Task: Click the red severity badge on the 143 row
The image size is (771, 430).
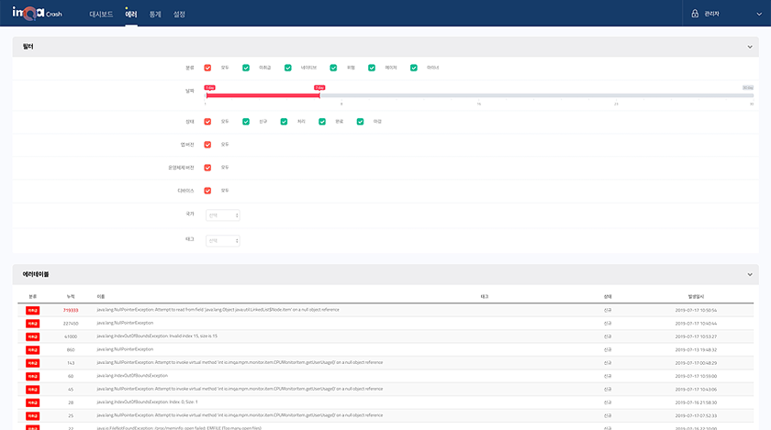Action: click(x=33, y=363)
